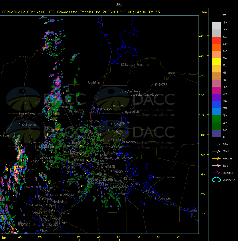Select the yellow eburn arrow symbol

(x=216, y=158)
